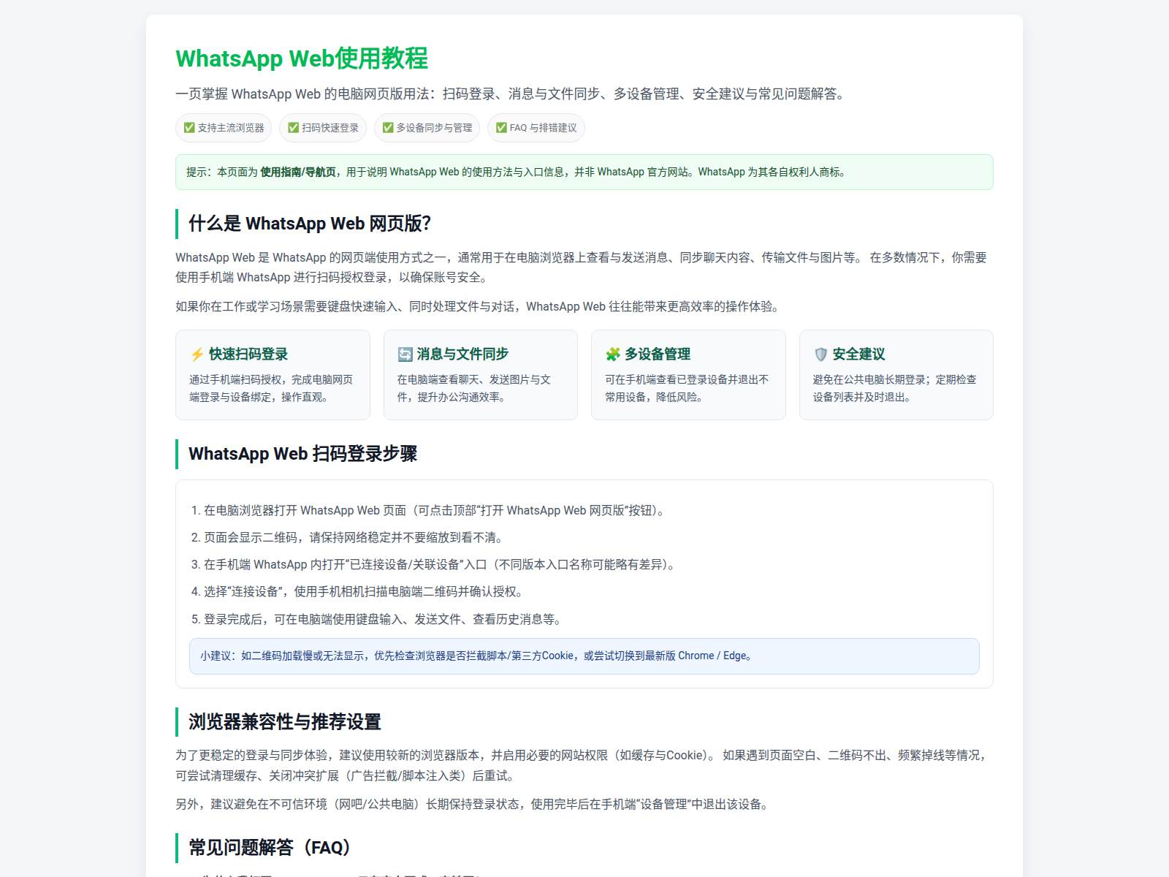Screen dimensions: 1169x877
Task: Click the green checkmark in 扫码快速登录 badge
Action: tap(293, 128)
